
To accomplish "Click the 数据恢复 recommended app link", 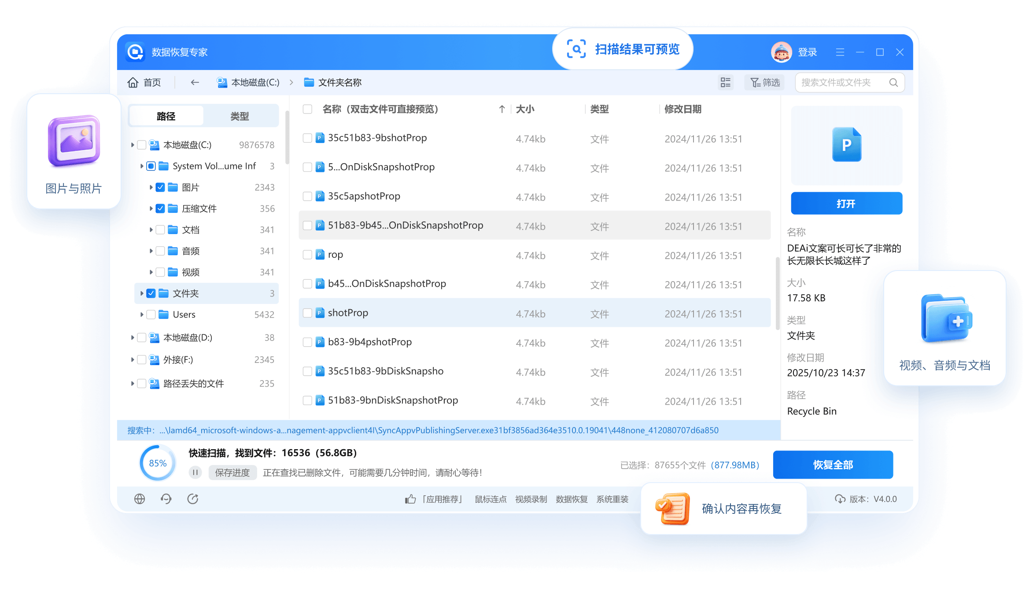I will click(572, 499).
